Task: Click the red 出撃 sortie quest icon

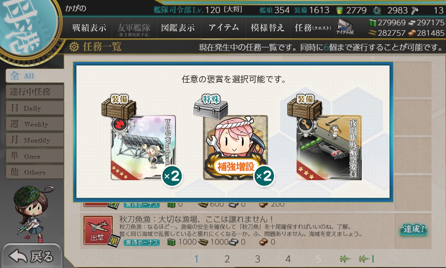Action: 98,230
